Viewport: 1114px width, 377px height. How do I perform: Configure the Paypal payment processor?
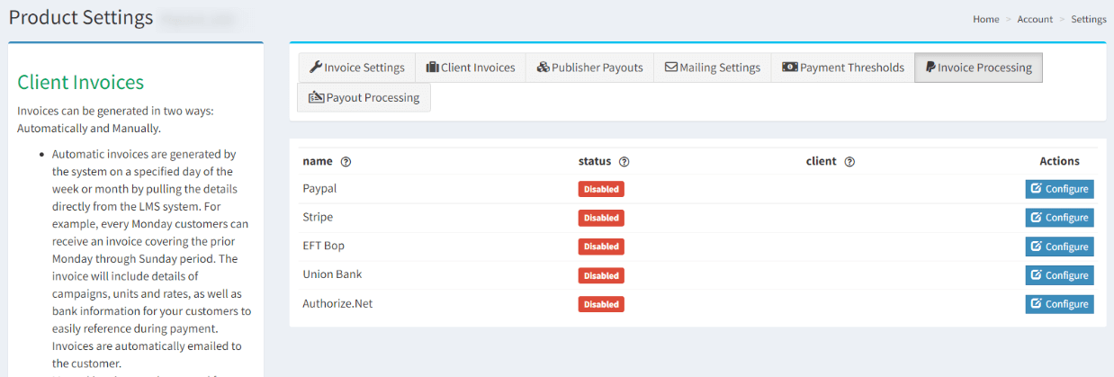coord(1059,189)
